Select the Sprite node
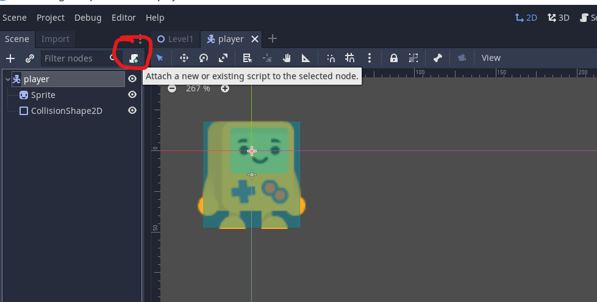The height and width of the screenshot is (302, 597). click(43, 95)
